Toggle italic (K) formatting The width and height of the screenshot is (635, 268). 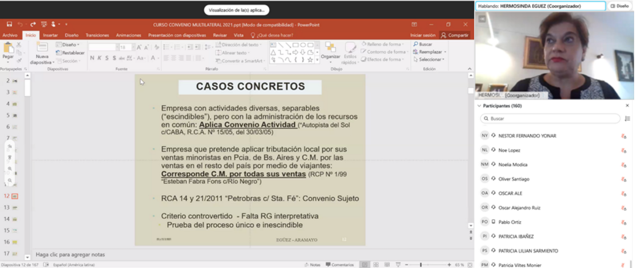[99, 58]
